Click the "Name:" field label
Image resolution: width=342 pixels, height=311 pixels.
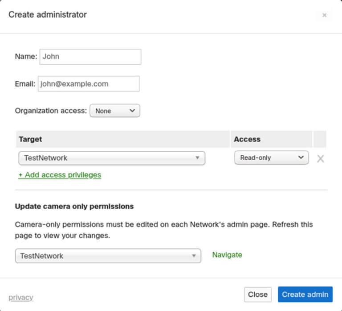(26, 56)
